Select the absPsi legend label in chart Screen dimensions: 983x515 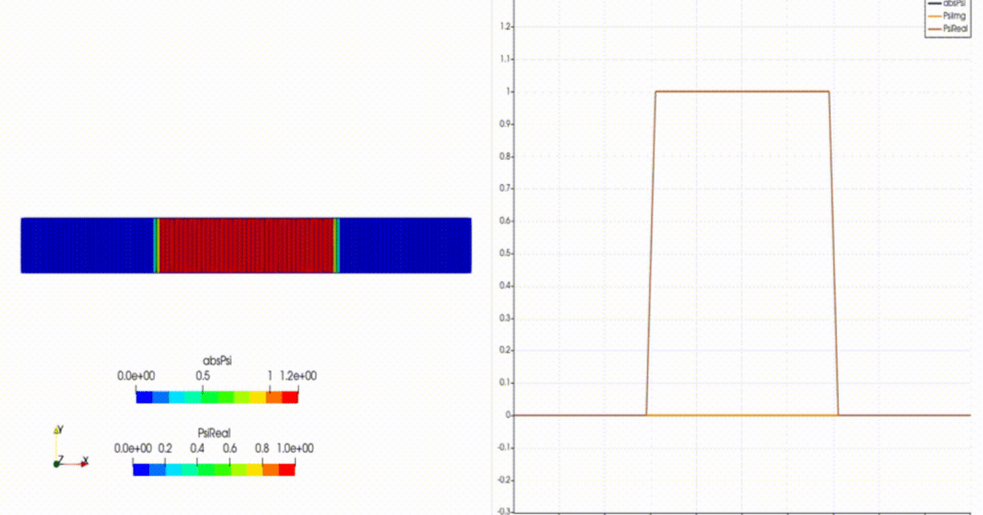pos(955,3)
